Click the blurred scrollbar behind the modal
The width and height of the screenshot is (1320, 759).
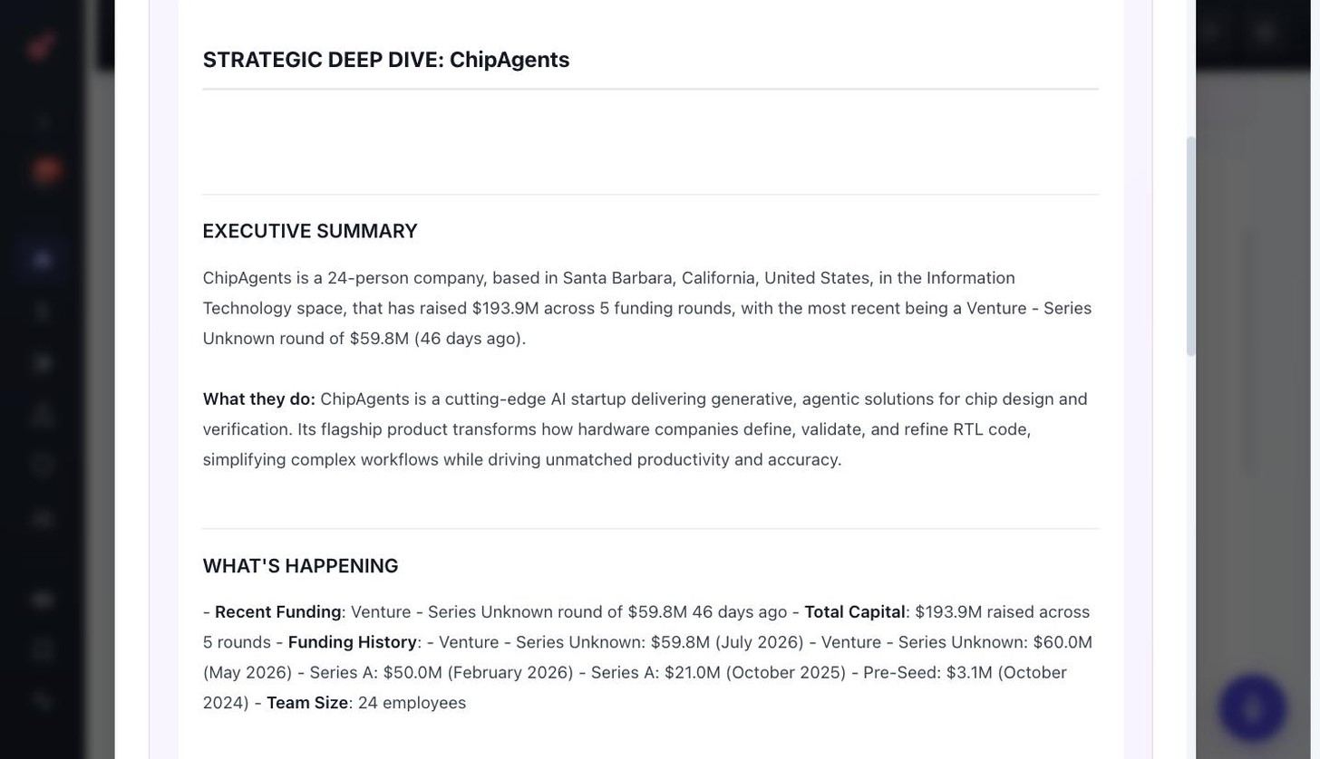(x=1250, y=351)
